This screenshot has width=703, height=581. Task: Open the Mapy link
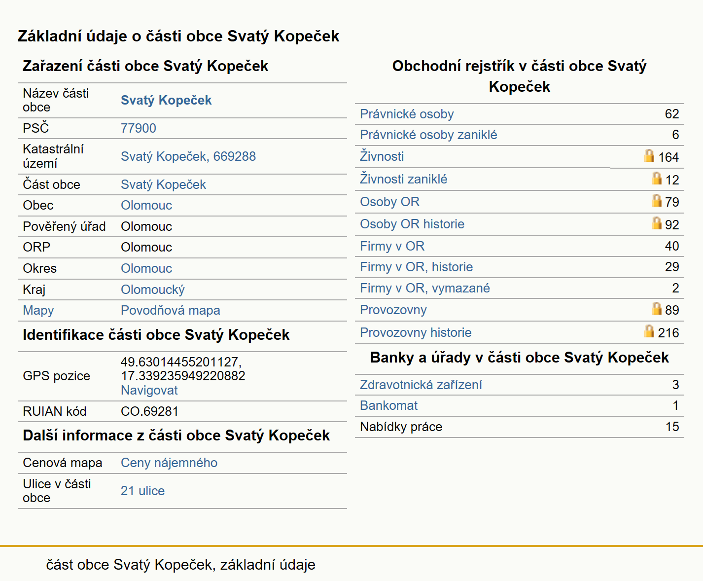pyautogui.click(x=38, y=310)
